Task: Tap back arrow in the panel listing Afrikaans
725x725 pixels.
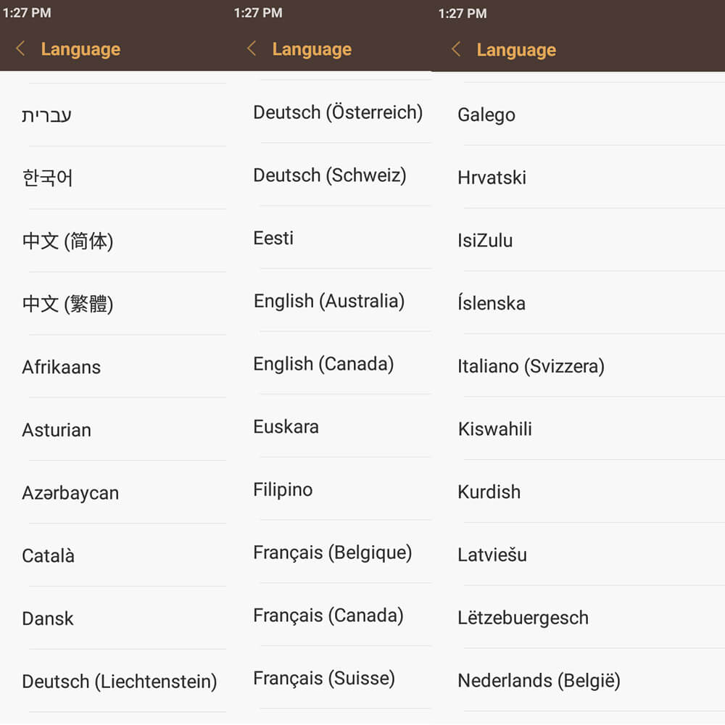Action: [20, 49]
